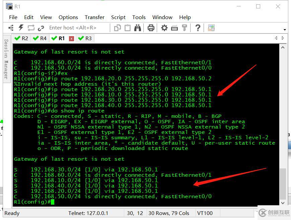Image resolution: width=291 pixels, height=220 pixels.
Task: Close the R1 tab with red x
Action: (x=71, y=39)
